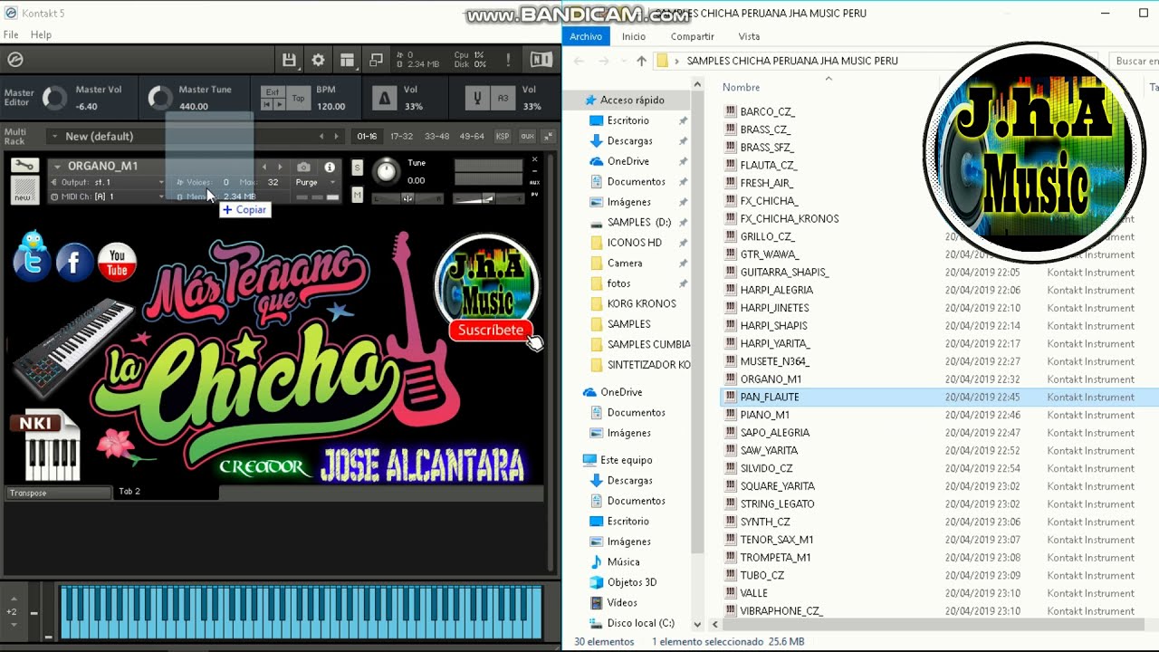Screen dimensions: 1159x652
Task: Select the Tab 2 script tab
Action: click(166, 492)
